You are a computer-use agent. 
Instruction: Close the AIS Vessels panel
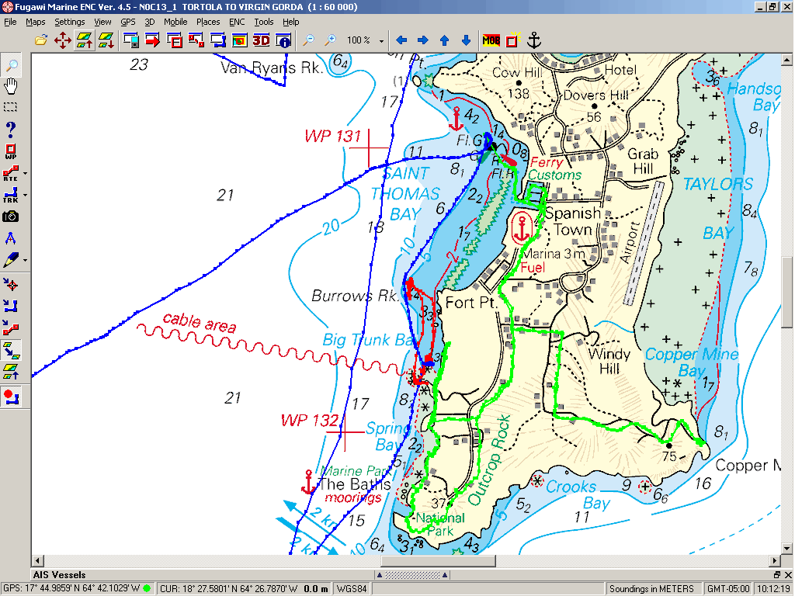tap(789, 575)
